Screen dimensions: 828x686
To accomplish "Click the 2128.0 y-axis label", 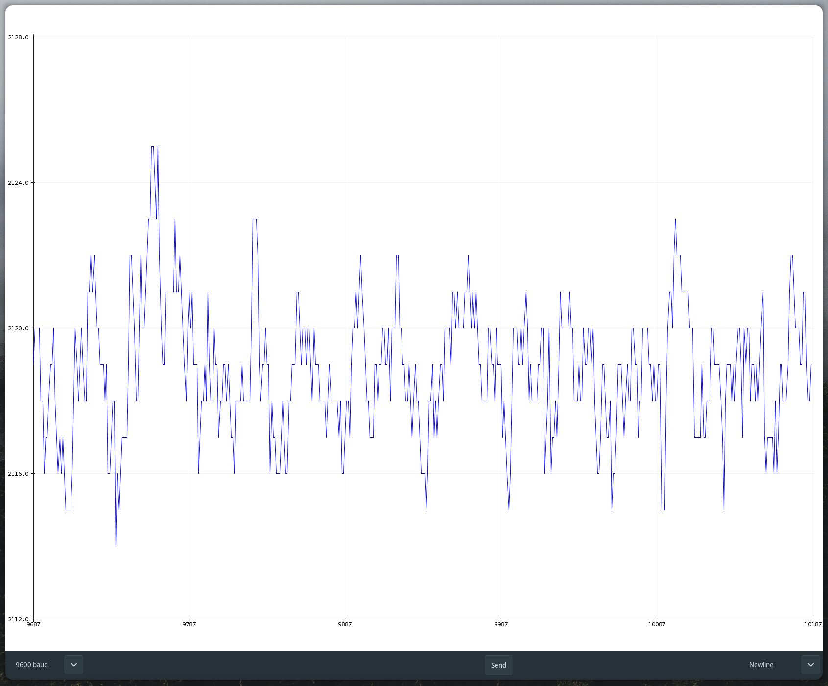I will [x=18, y=37].
